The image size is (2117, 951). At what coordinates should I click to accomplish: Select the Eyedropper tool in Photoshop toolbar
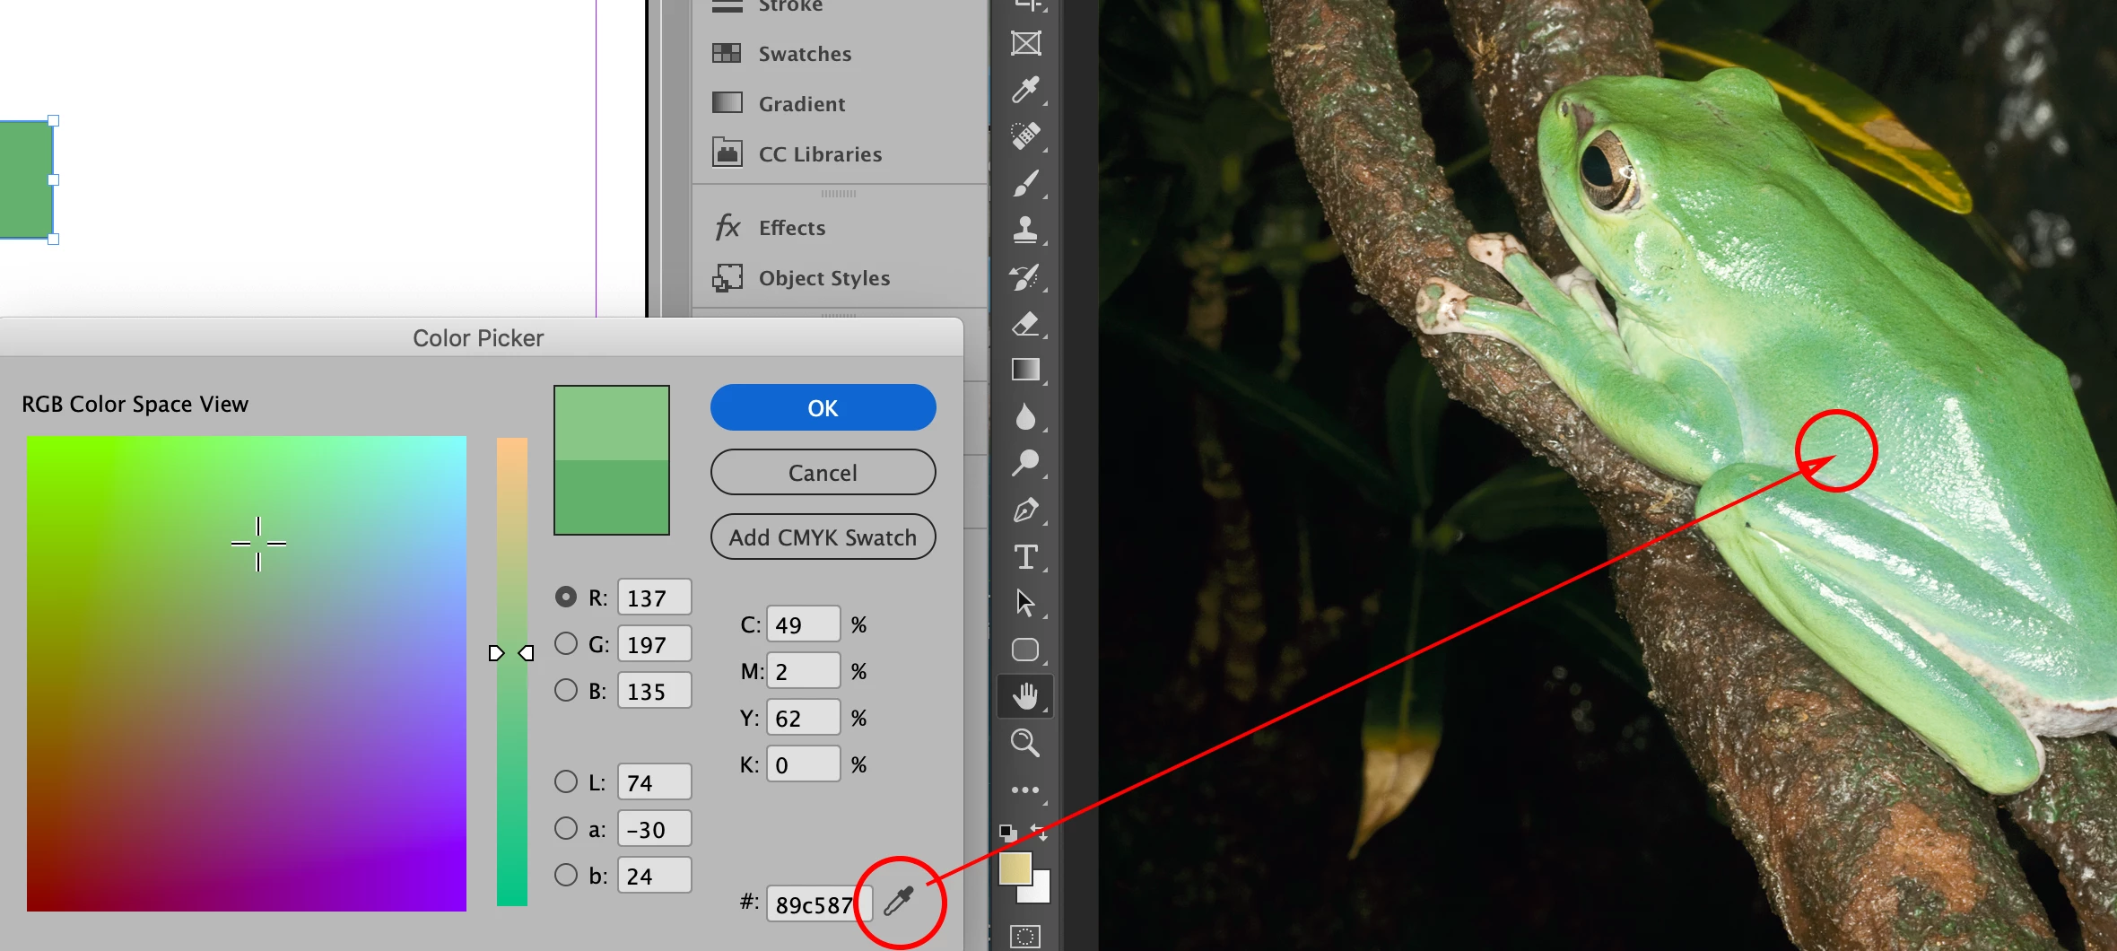(x=1025, y=90)
